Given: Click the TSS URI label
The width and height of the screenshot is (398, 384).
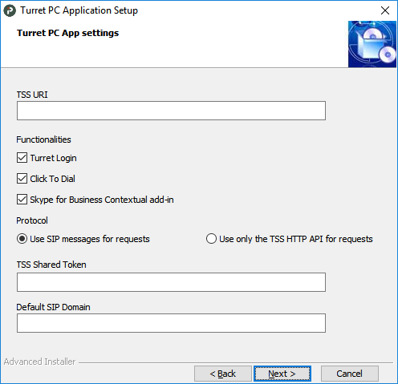Looking at the screenshot, I should point(32,95).
